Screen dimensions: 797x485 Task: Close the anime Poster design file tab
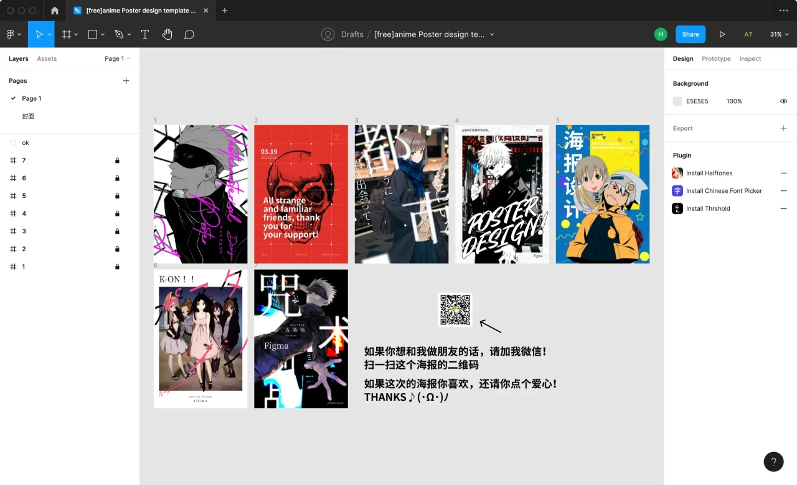[205, 11]
